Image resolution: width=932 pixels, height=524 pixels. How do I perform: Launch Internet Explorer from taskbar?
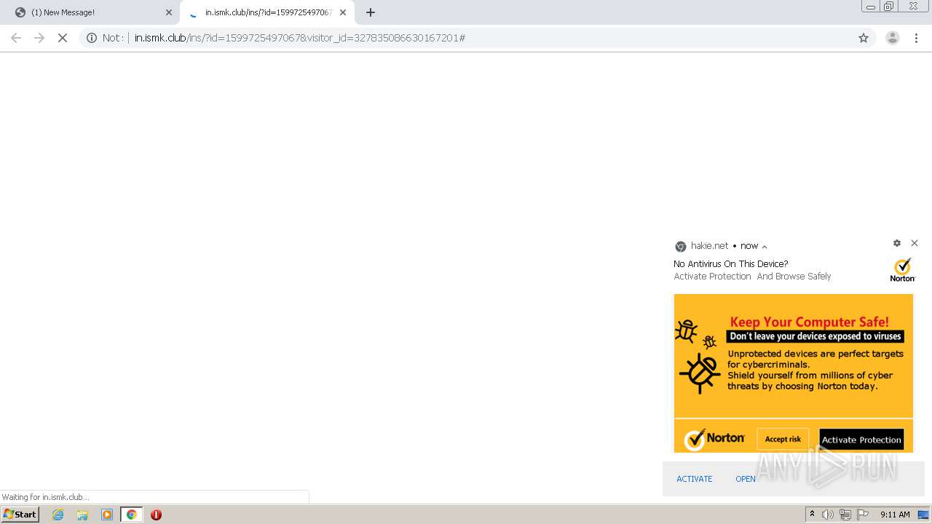[58, 515]
